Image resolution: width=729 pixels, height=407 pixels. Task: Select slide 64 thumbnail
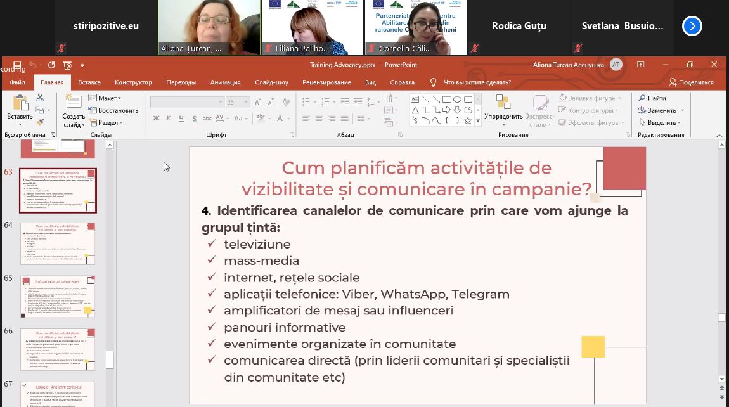pyautogui.click(x=57, y=243)
